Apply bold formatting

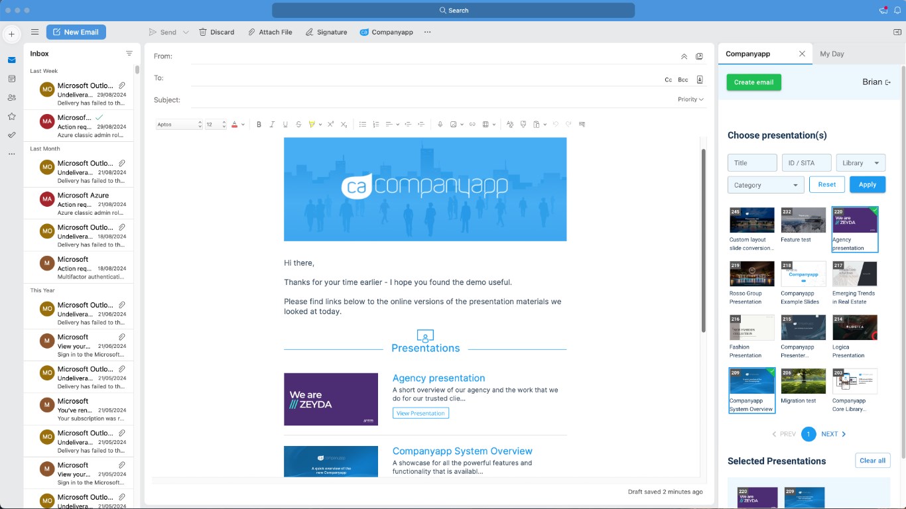pos(259,125)
